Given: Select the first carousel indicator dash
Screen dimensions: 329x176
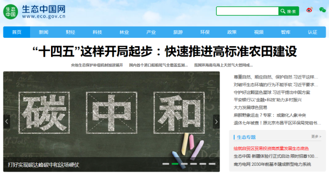Looking at the screenshot, I should (x=166, y=164).
